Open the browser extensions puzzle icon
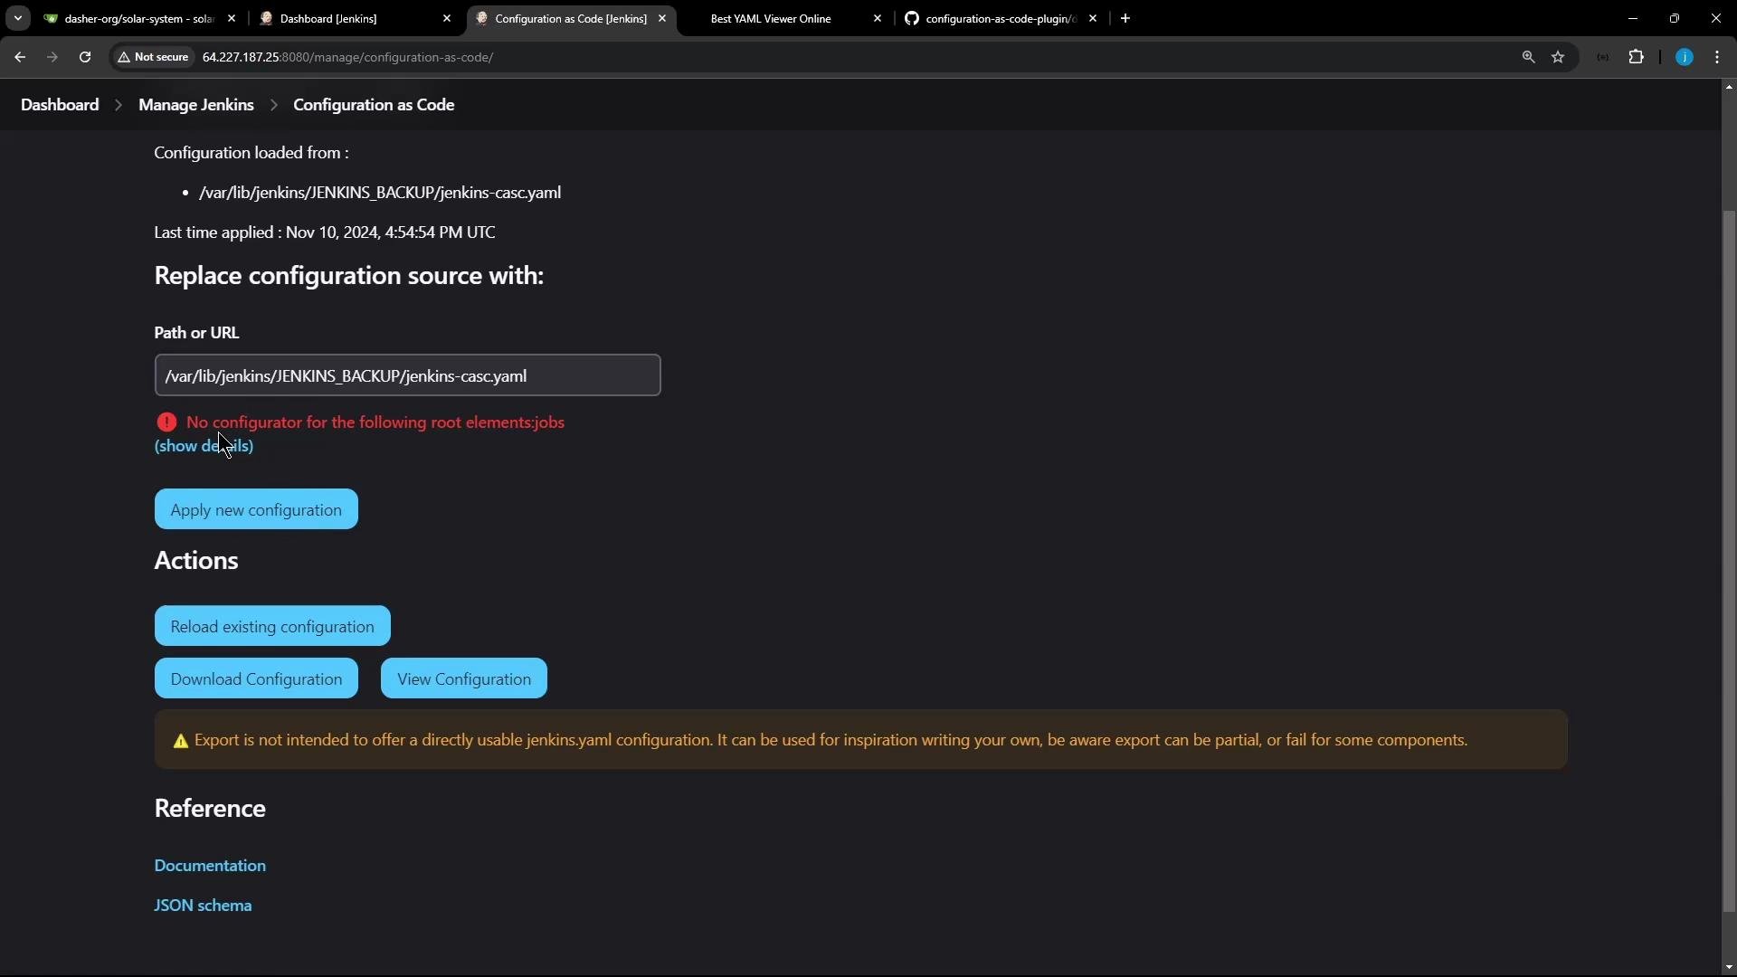The width and height of the screenshot is (1737, 977). tap(1637, 57)
